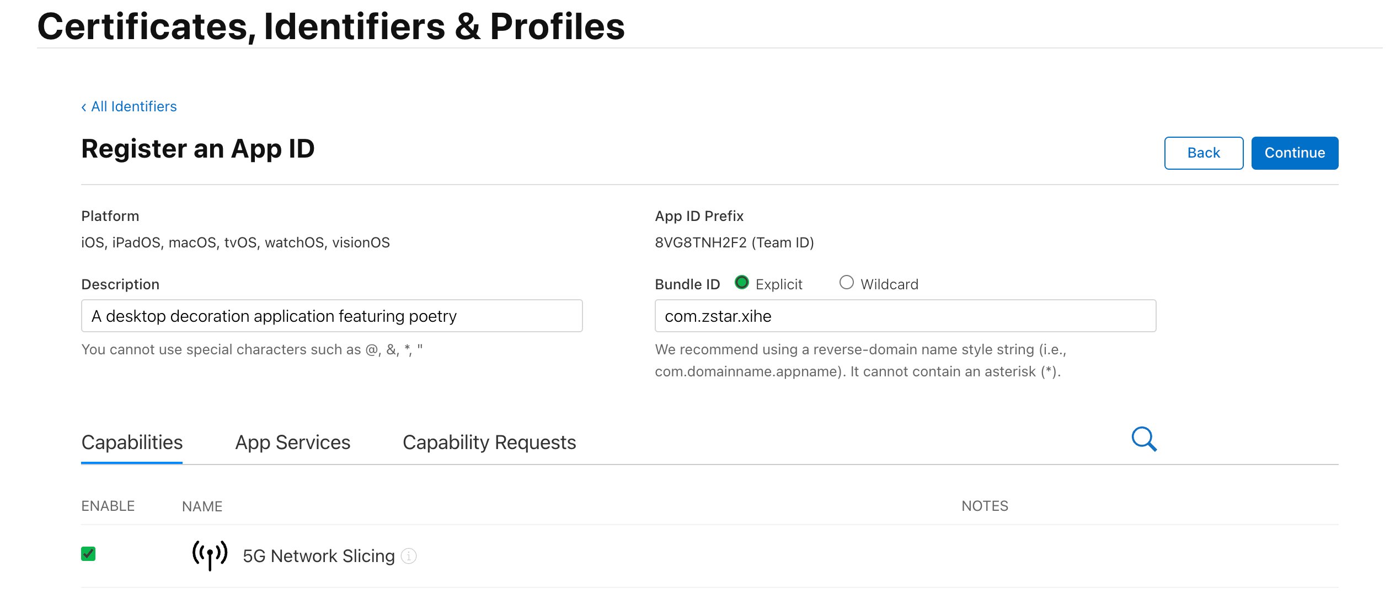This screenshot has height=594, width=1390.
Task: Select the Explicit bundle ID radio button
Action: pos(742,283)
